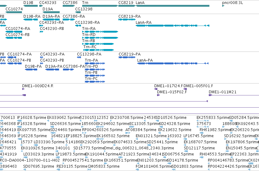Viewport: 259px width, 171px height.
Task: Click the pncr008:3L gene label
Action: 233,3
